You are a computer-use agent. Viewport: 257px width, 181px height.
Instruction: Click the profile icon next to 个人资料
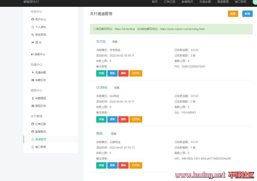pyautogui.click(x=33, y=27)
